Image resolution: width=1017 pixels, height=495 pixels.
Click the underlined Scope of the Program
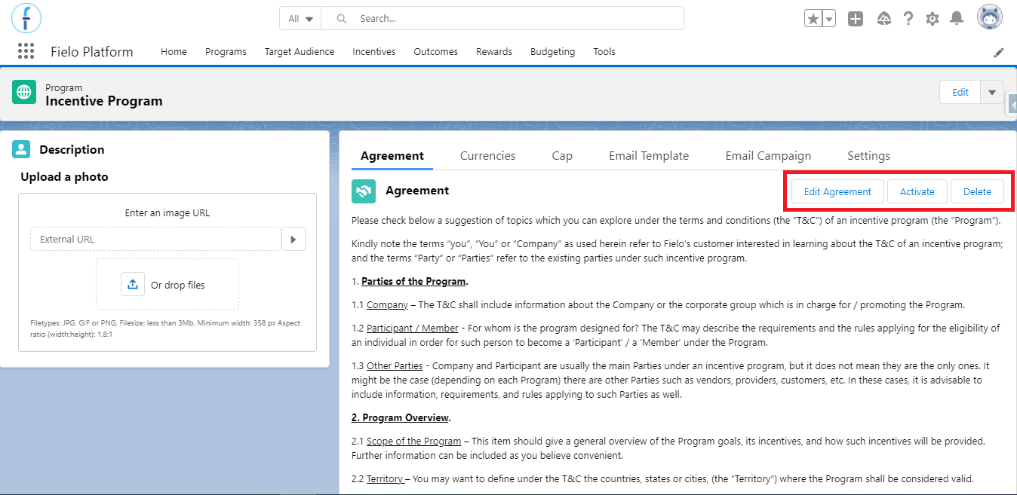click(x=414, y=441)
